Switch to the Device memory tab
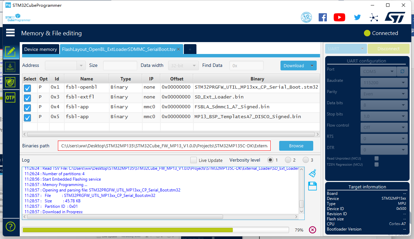 click(x=41, y=49)
